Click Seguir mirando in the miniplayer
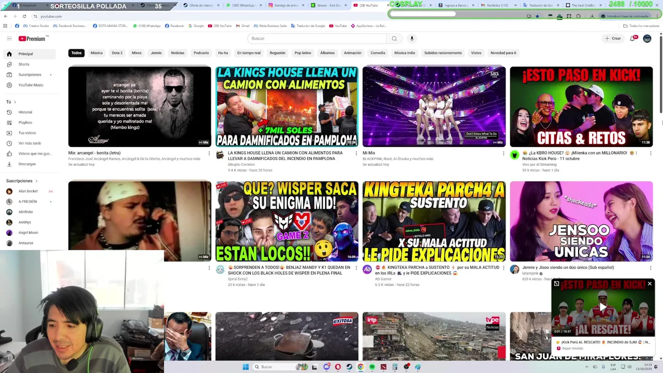 [x=572, y=348]
